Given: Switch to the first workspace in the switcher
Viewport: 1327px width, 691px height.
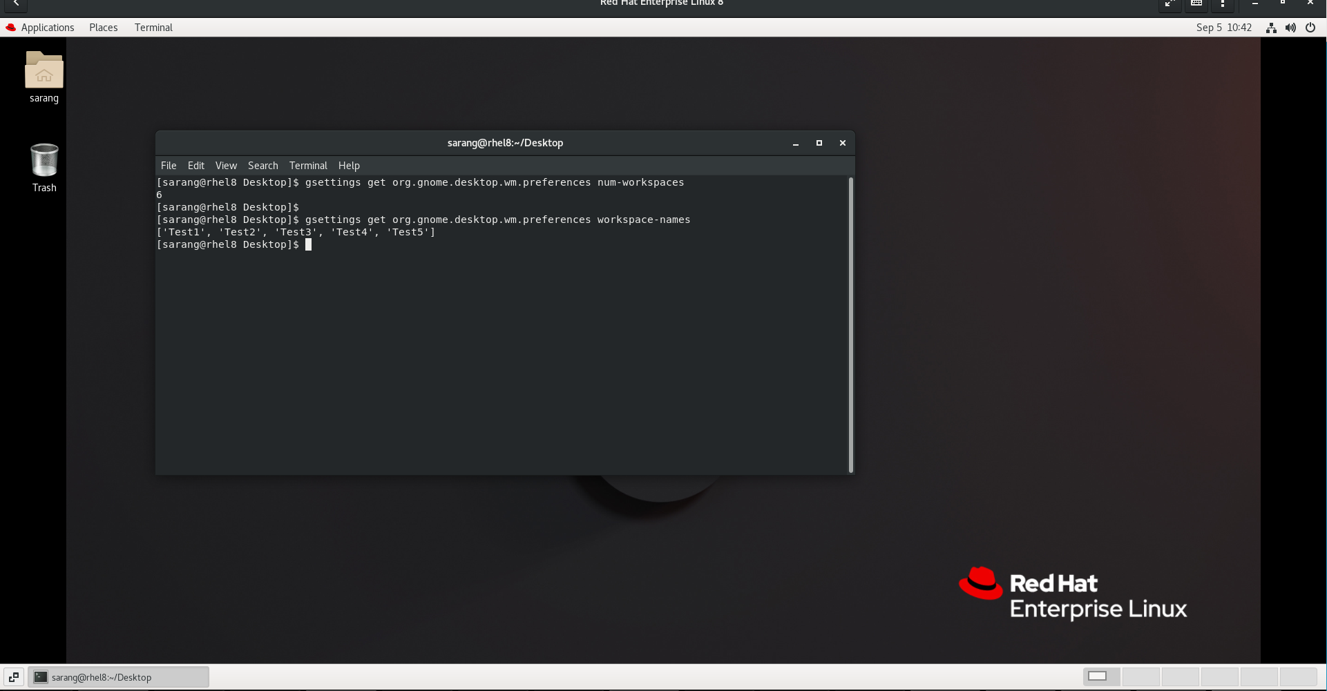Looking at the screenshot, I should pyautogui.click(x=1102, y=677).
